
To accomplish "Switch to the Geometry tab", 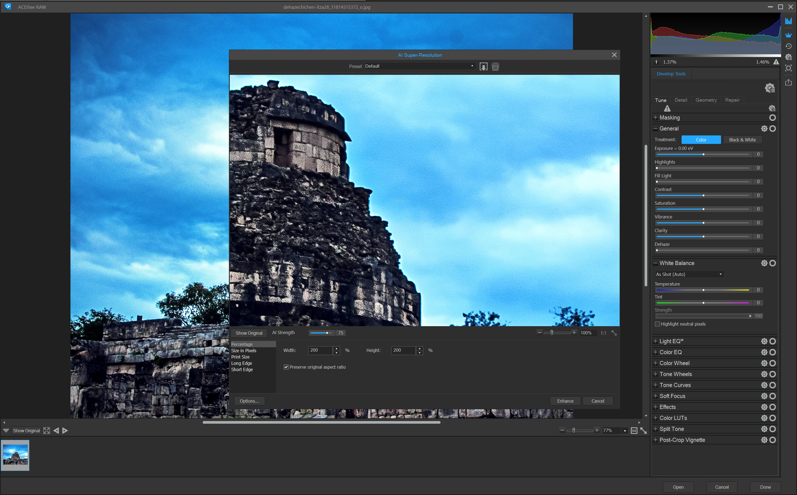I will pyautogui.click(x=706, y=100).
